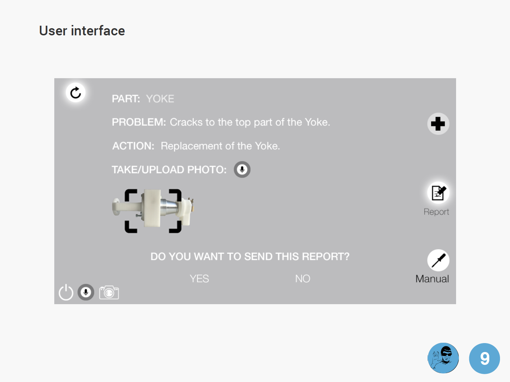The height and width of the screenshot is (382, 510).
Task: Open the Manual screwdriver icon
Action: point(438,260)
